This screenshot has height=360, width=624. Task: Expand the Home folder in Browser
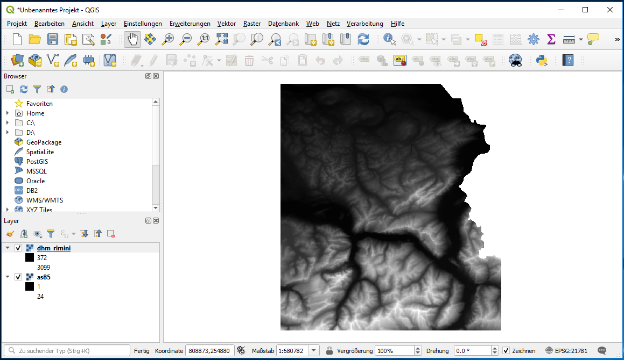[8, 113]
